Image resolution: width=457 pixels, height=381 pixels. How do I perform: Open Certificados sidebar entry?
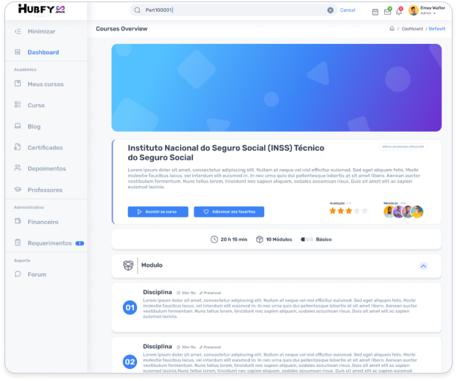click(x=45, y=147)
